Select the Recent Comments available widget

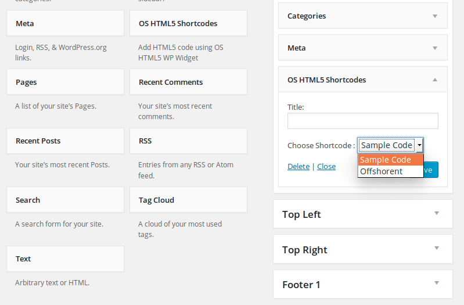pos(188,82)
